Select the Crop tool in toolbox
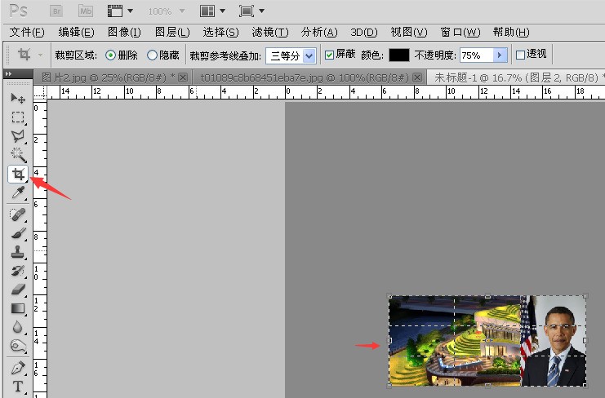This screenshot has width=605, height=398. [x=18, y=175]
